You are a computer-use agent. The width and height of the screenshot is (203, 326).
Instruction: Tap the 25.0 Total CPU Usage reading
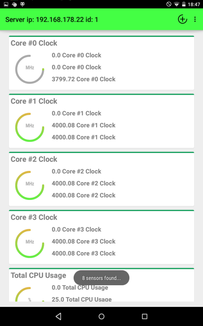click(82, 299)
